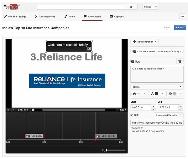Viewport: 188px width, 159px height.
Task: Click the search magnifier button
Action: coord(131,7)
